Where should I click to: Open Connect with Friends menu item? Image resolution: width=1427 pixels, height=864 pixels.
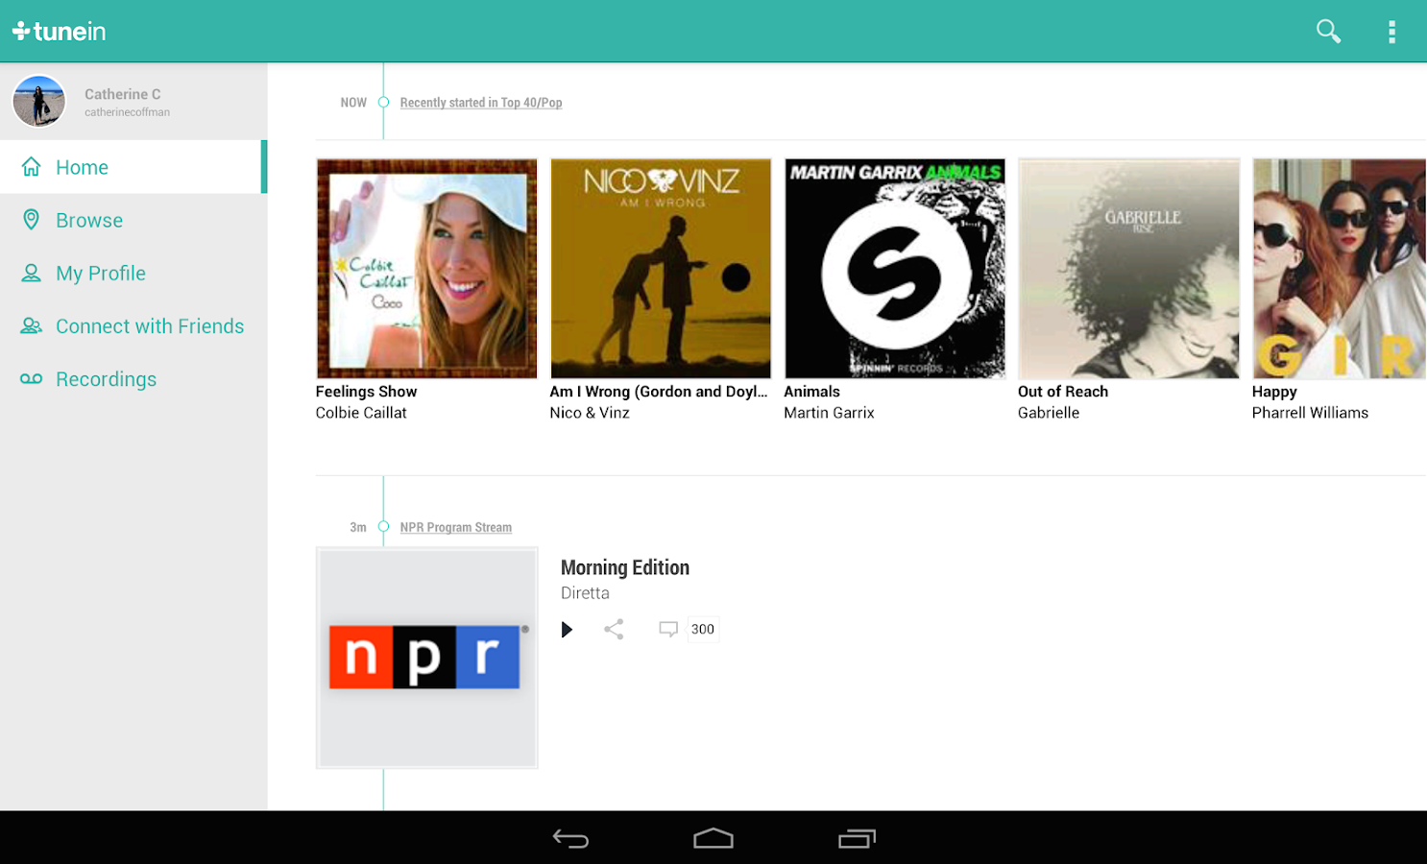point(133,326)
